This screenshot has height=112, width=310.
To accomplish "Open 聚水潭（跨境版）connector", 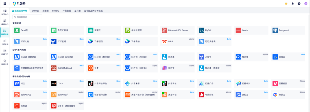I will [215, 68].
